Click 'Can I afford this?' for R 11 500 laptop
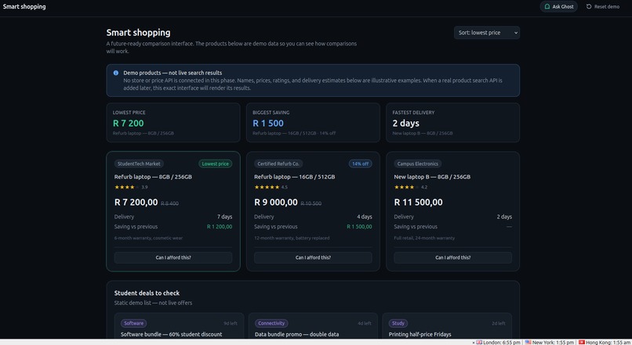This screenshot has width=632, height=345. 452,257
